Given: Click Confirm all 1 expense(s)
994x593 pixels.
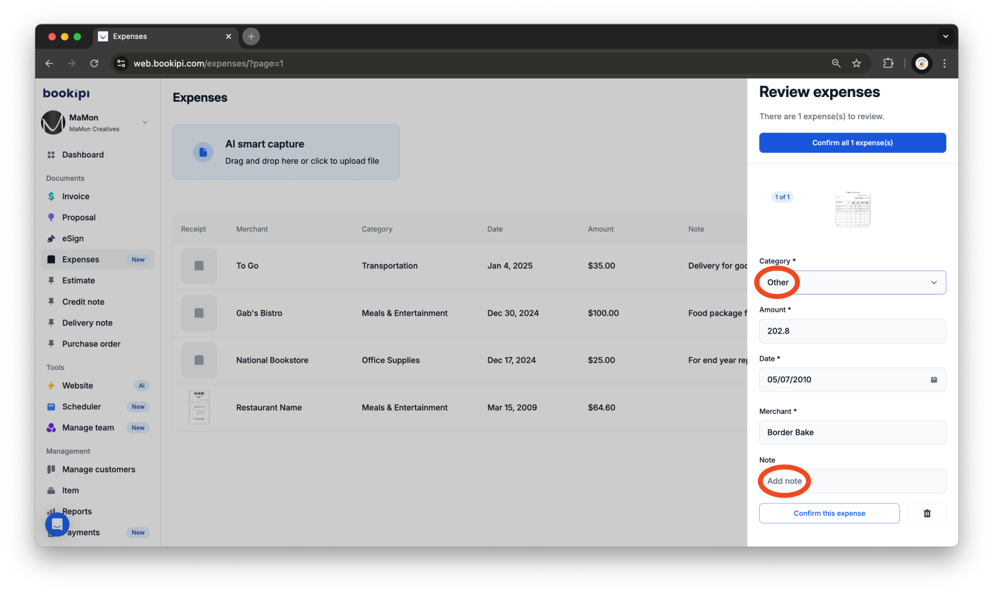Looking at the screenshot, I should point(852,142).
